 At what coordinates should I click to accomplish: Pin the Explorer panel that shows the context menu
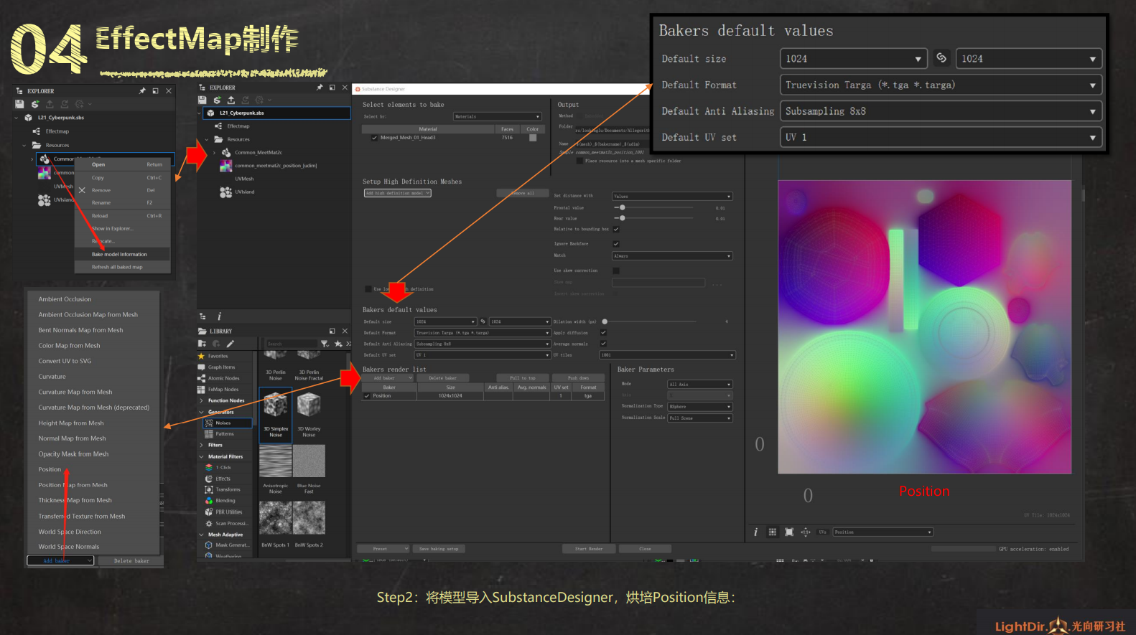point(142,91)
